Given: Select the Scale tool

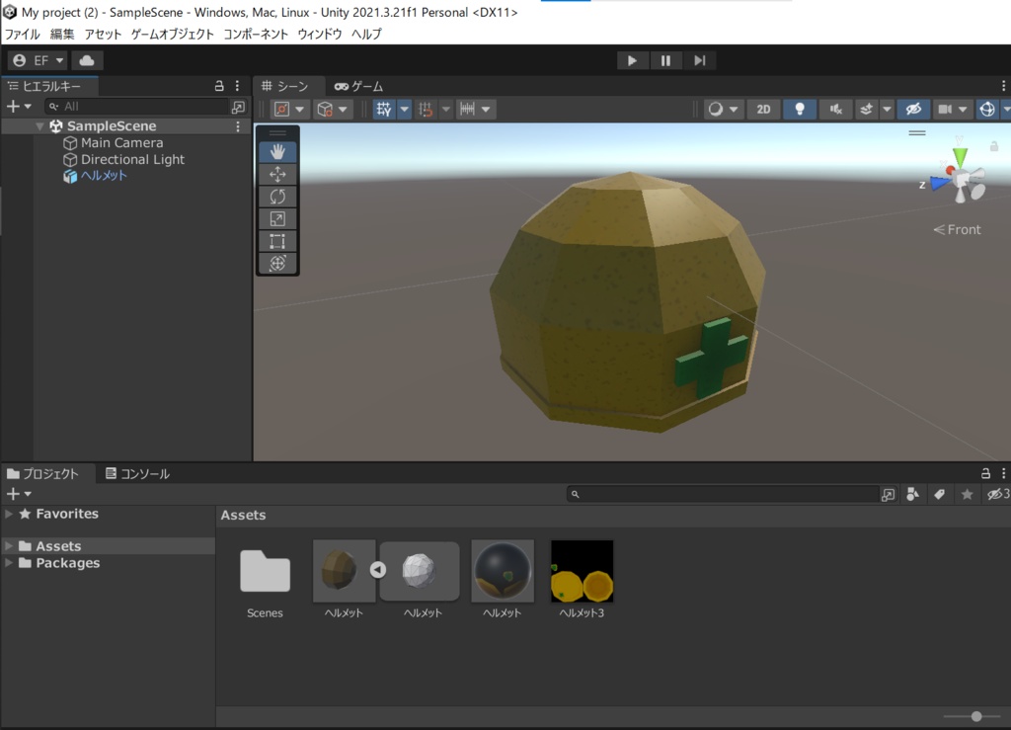Looking at the screenshot, I should 277,218.
